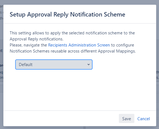Click the chevron arrow in the Default select box
Screen dimensions: 159x129
pos(89,64)
